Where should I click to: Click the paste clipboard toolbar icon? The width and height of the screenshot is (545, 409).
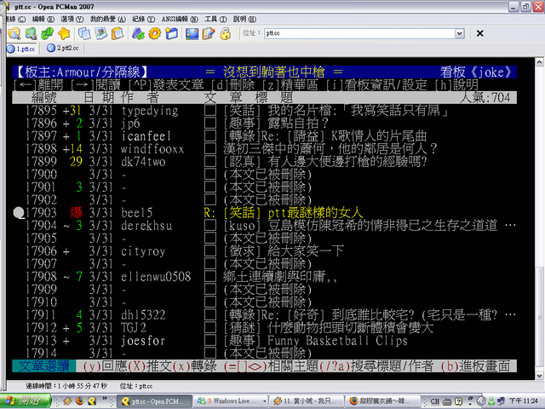[x=118, y=33]
